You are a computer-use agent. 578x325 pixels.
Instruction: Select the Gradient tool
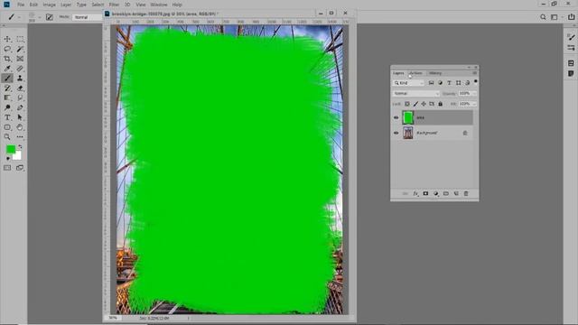point(7,97)
